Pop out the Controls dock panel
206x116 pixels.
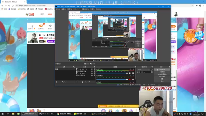[x=169, y=67]
